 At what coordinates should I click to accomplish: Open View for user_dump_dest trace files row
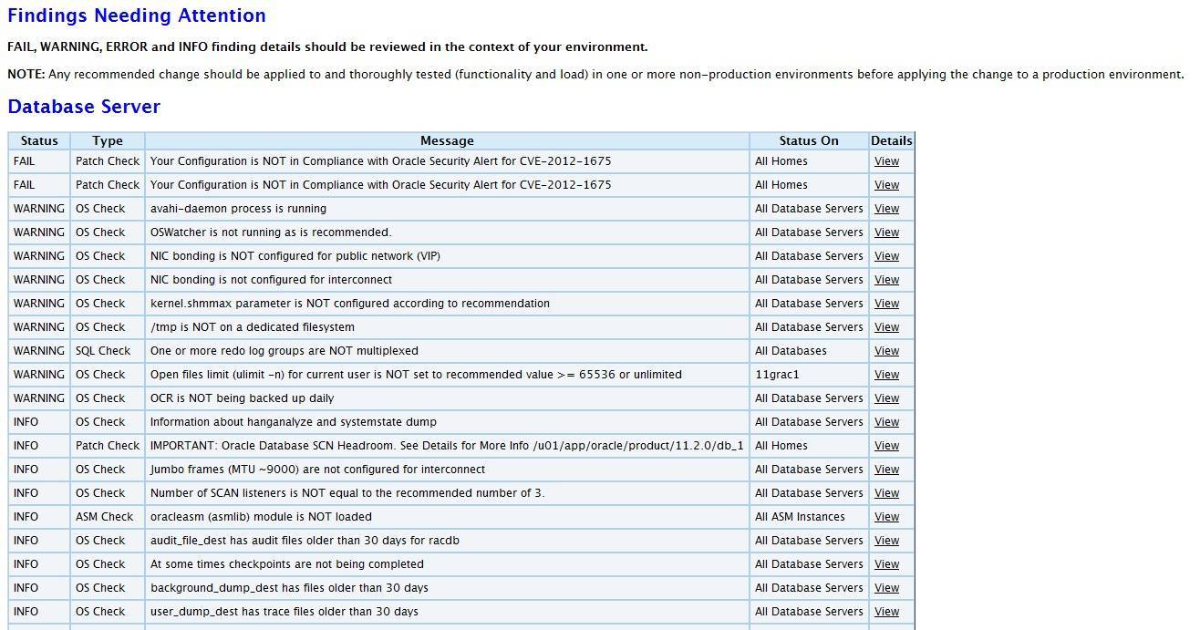tap(886, 612)
